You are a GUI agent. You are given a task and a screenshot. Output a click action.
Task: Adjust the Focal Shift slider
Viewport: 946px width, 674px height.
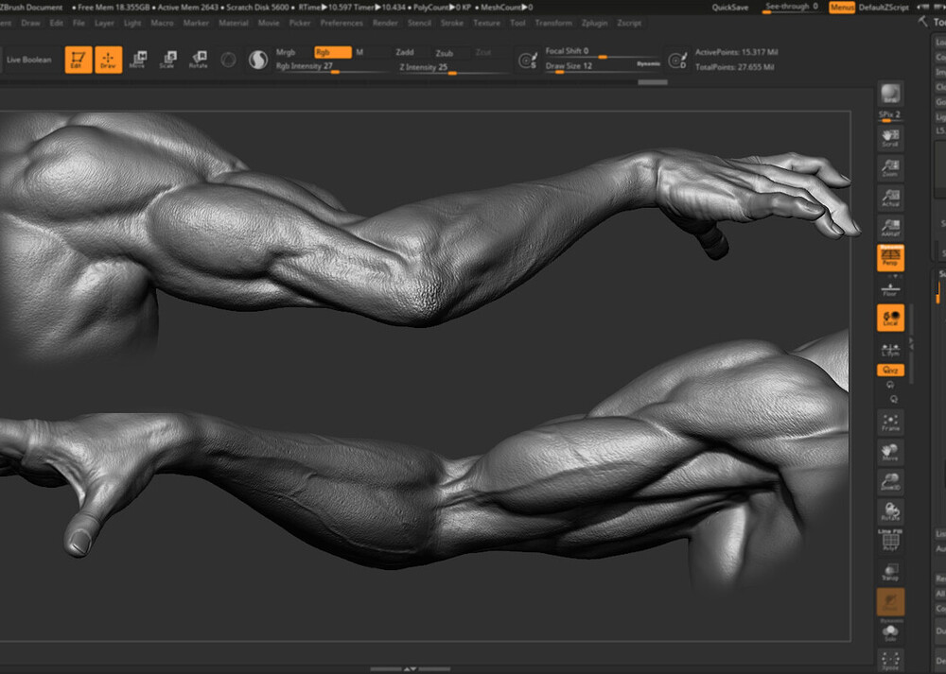[602, 52]
